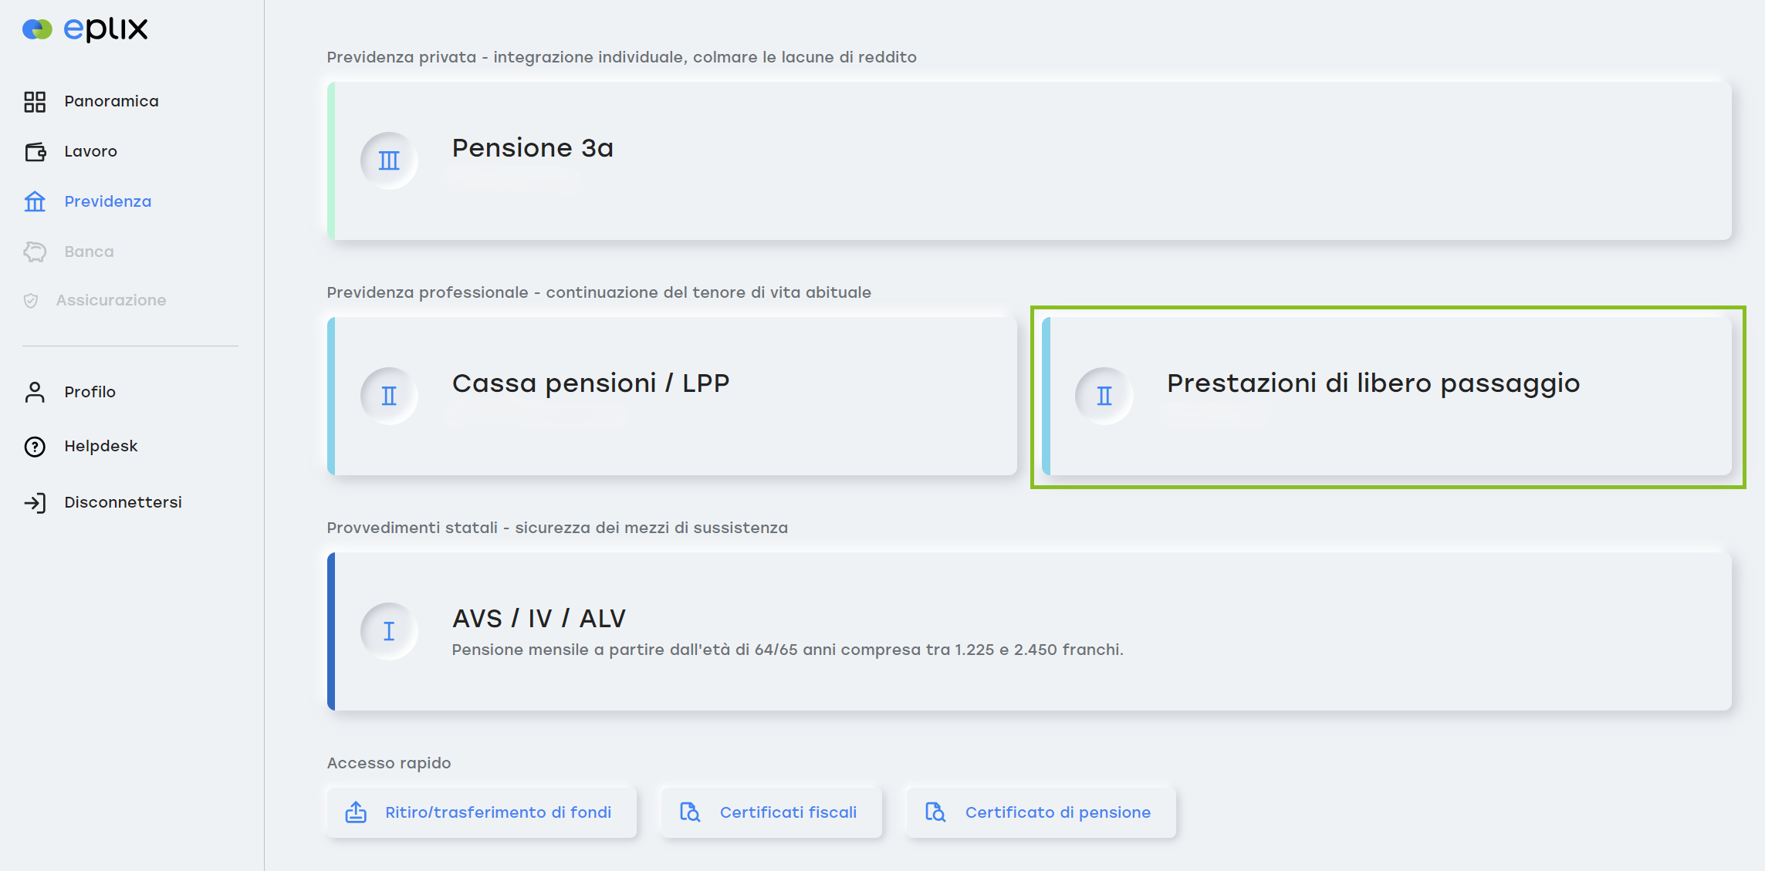Click the Previdenza pillar building icon
The width and height of the screenshot is (1765, 871).
35,202
